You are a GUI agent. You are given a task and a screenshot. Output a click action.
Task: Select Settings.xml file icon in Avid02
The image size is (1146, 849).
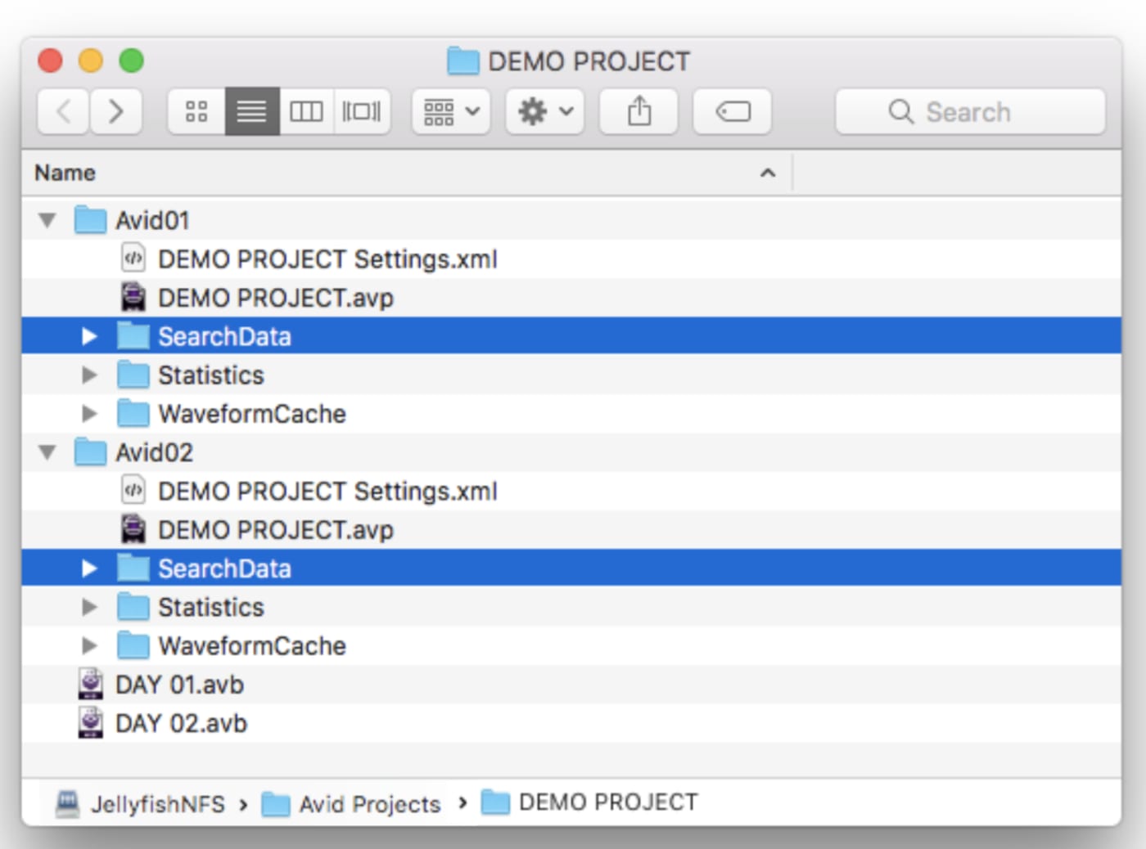point(133,491)
